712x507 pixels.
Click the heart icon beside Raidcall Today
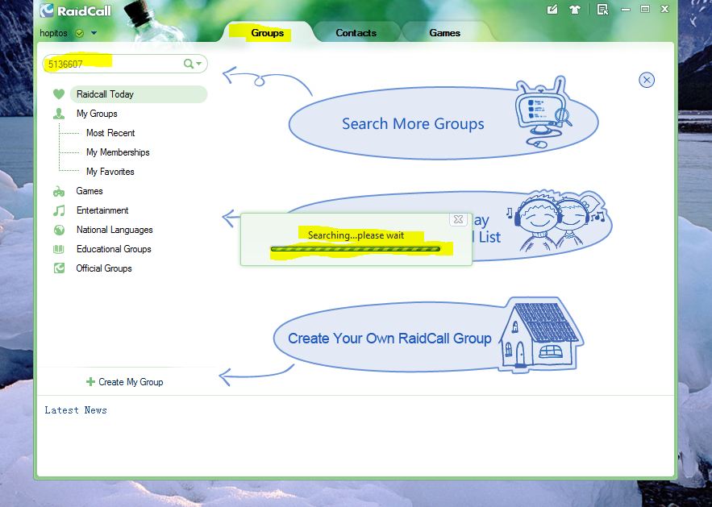[x=59, y=94]
